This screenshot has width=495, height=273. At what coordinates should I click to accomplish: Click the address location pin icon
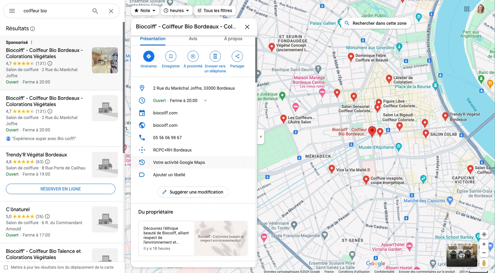click(x=142, y=88)
